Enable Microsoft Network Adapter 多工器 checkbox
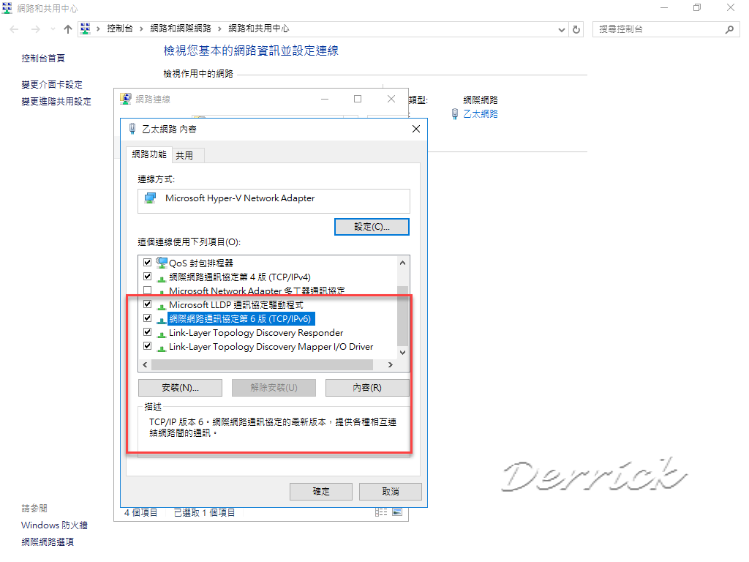This screenshot has width=749, height=562. pyautogui.click(x=147, y=290)
